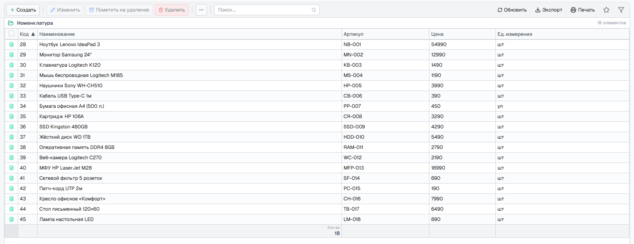Sort by the Цена column header
The width and height of the screenshot is (634, 244).
tap(462, 34)
